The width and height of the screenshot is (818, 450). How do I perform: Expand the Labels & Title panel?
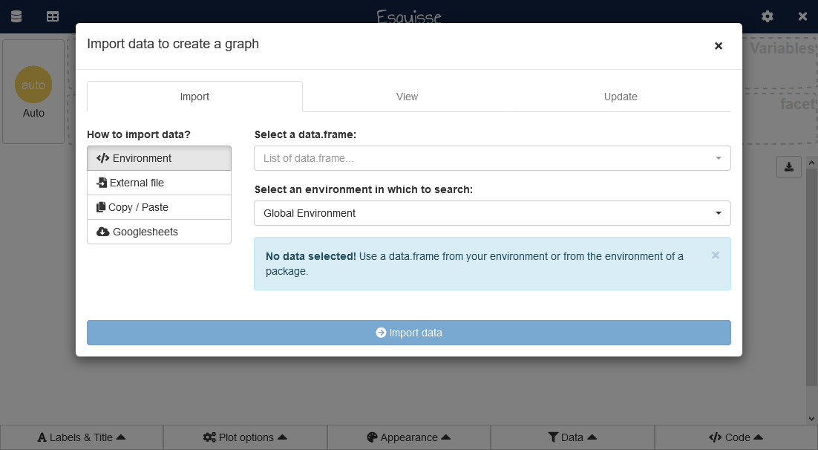[x=82, y=437]
